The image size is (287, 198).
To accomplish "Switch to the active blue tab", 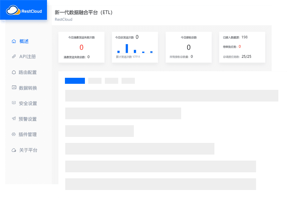I will pos(75,80).
